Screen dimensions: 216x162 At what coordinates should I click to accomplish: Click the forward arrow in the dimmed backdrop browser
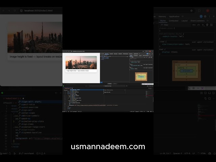pos(9,10)
